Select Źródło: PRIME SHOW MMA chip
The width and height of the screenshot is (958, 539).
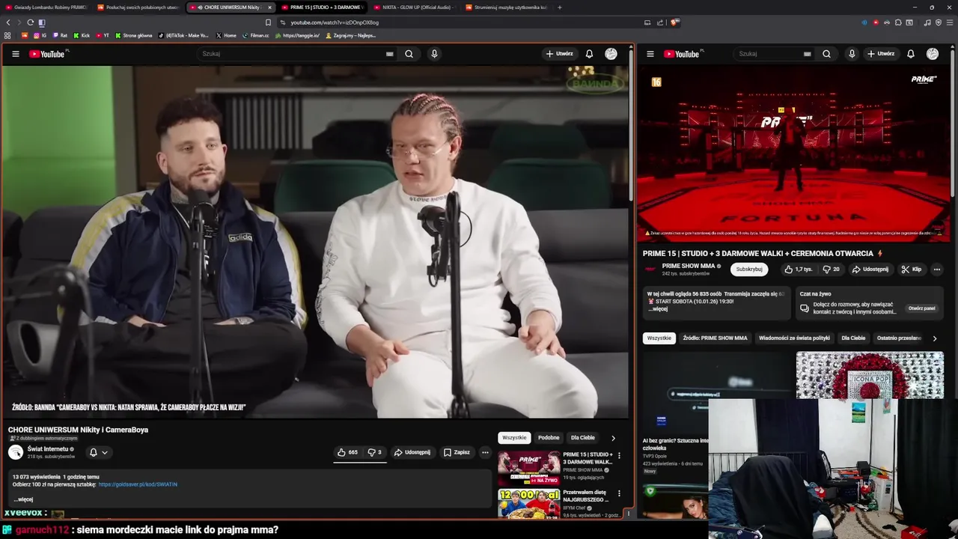(x=715, y=338)
